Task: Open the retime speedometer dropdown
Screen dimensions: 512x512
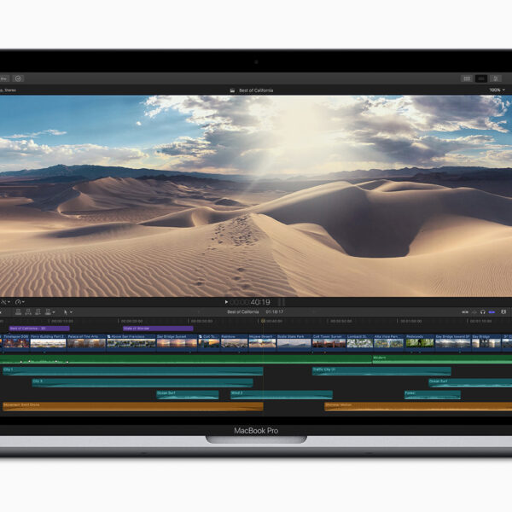Action: (x=20, y=302)
